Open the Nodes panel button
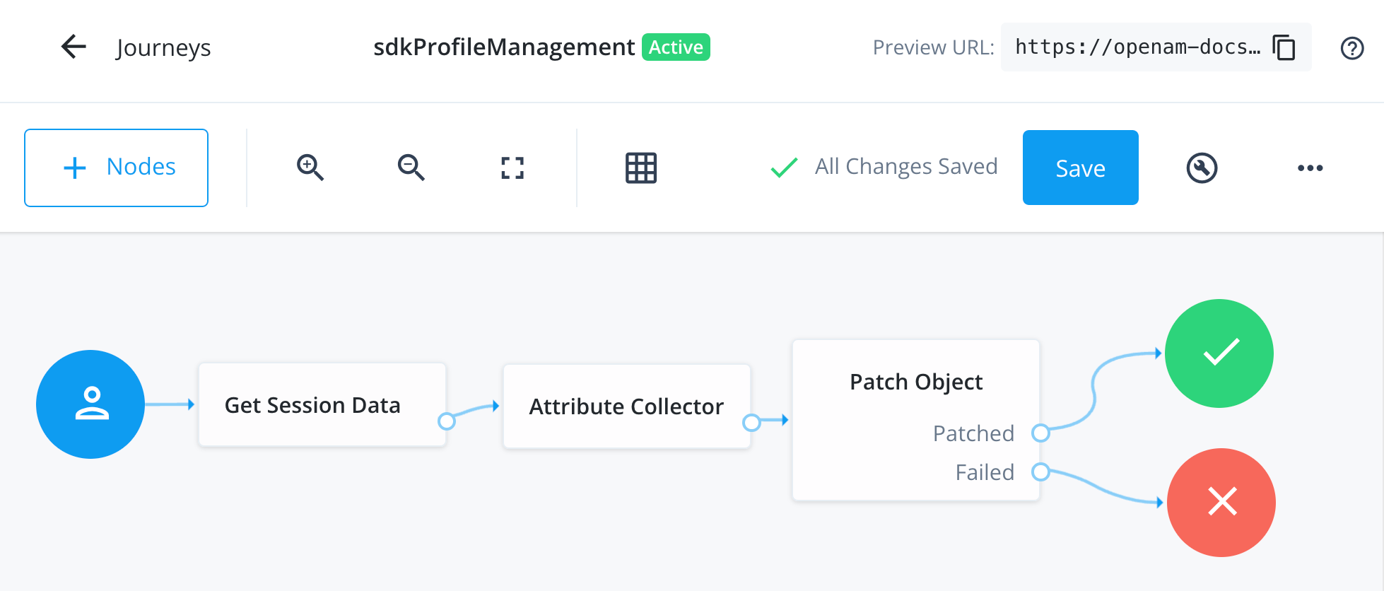1384x591 pixels. (117, 168)
